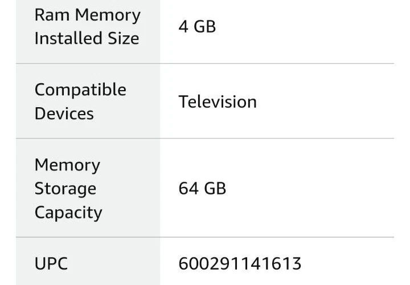Select the "Television" value
Screen dimensions: 410x285
coord(218,101)
